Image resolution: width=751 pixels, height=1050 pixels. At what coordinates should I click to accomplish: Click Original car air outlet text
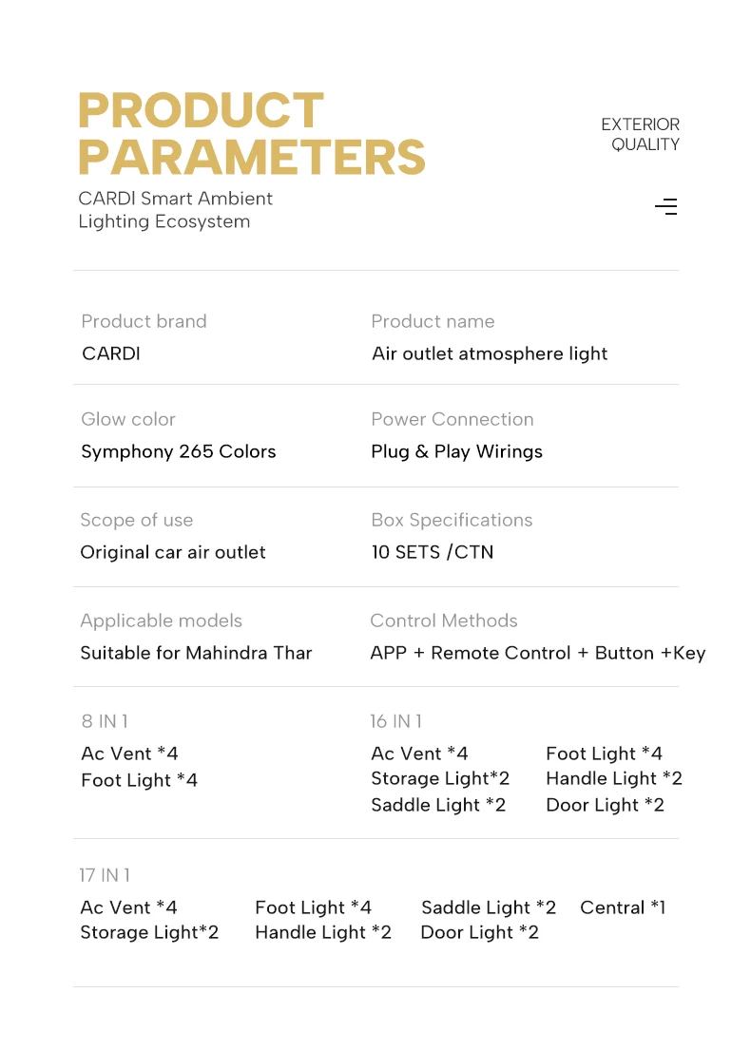pyautogui.click(x=173, y=552)
